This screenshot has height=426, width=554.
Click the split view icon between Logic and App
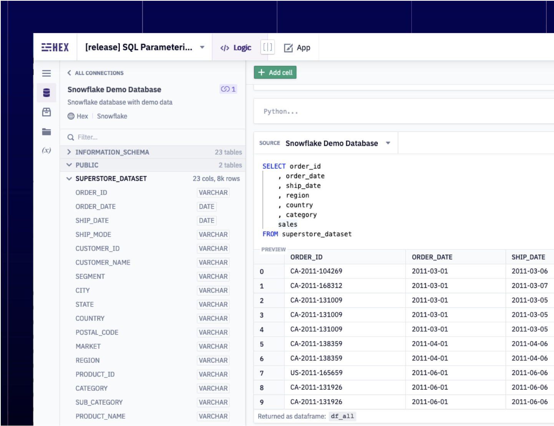click(267, 47)
